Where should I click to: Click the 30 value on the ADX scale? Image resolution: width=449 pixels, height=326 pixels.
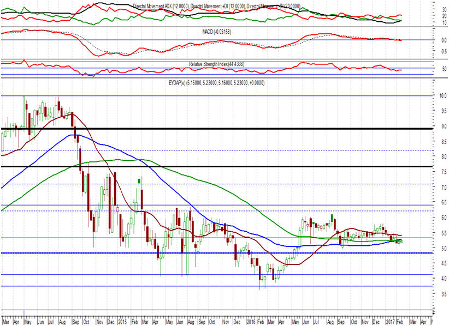[445, 10]
